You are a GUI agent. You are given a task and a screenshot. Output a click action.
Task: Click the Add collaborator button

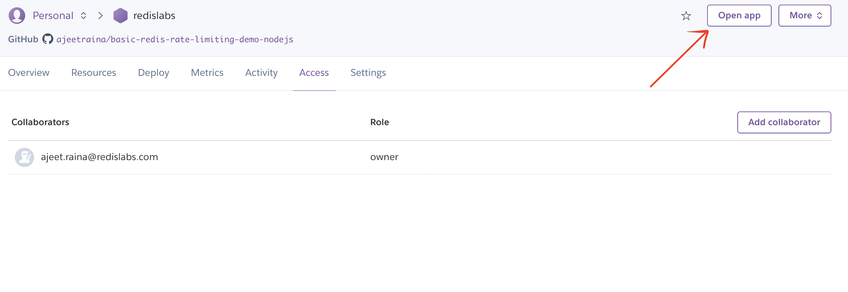[784, 122]
